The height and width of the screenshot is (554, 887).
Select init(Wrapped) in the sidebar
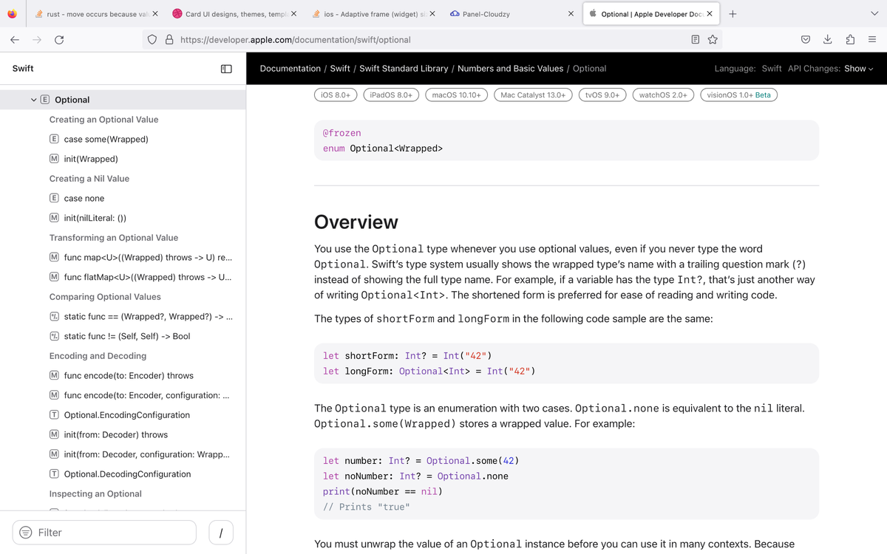point(91,158)
